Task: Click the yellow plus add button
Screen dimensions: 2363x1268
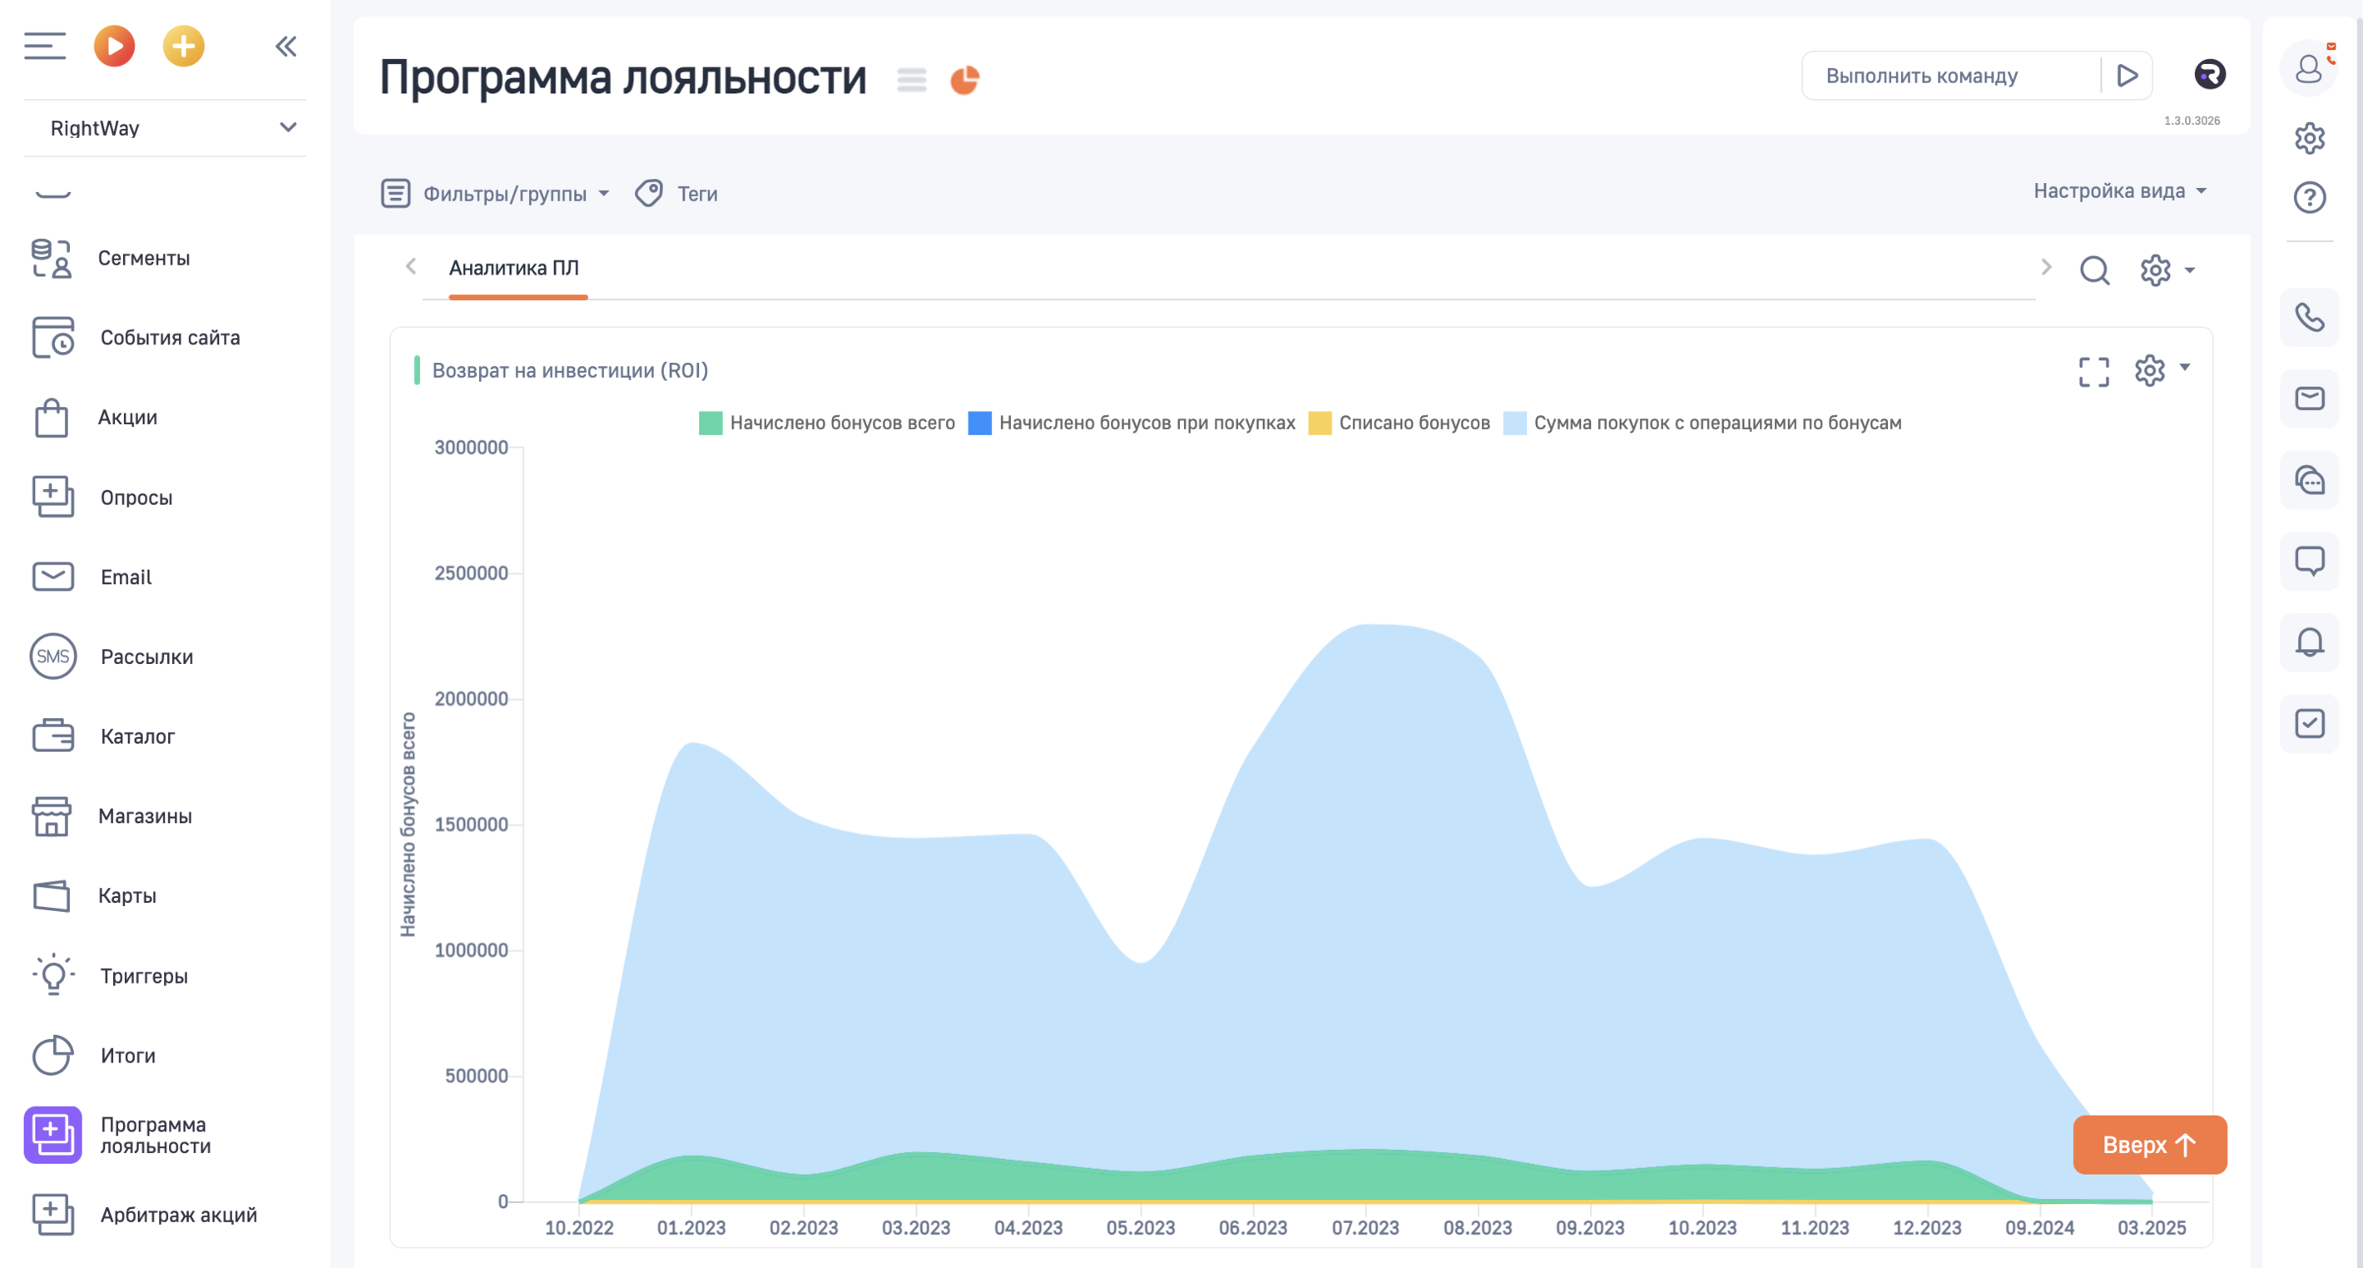Action: point(183,46)
